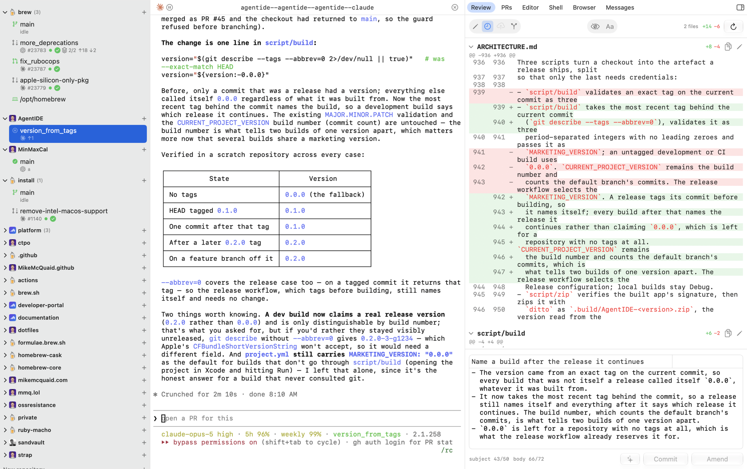Screen dimensions: 747x469
Task: Add a worktree to platform
Action: 144,230
